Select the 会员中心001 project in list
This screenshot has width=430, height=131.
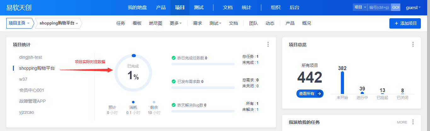click(32, 90)
